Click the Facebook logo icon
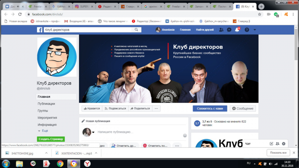Screen dimensions: 299x168 pos(40,30)
